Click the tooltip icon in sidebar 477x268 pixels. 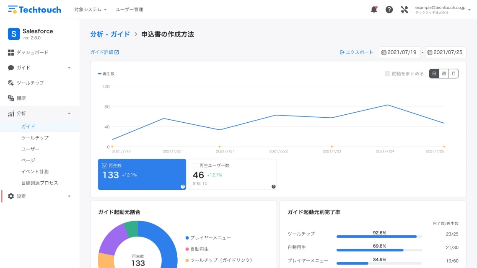[x=11, y=83]
